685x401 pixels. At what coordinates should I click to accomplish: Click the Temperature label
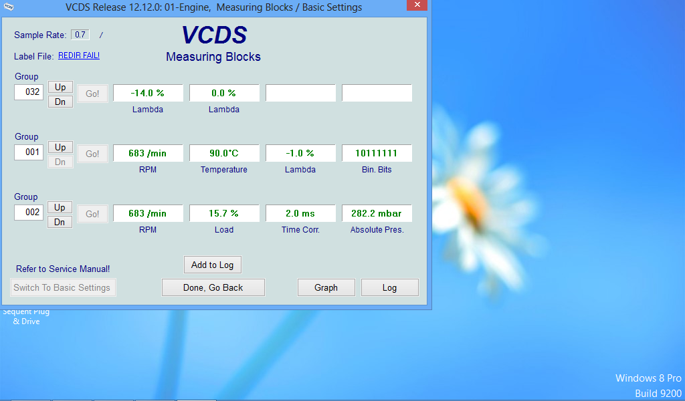224,169
